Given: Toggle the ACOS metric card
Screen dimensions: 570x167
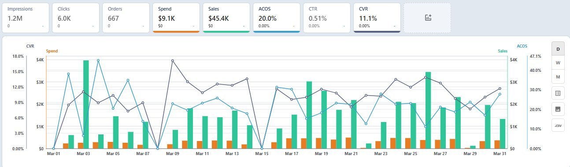Looking at the screenshot, I should [x=277, y=18].
